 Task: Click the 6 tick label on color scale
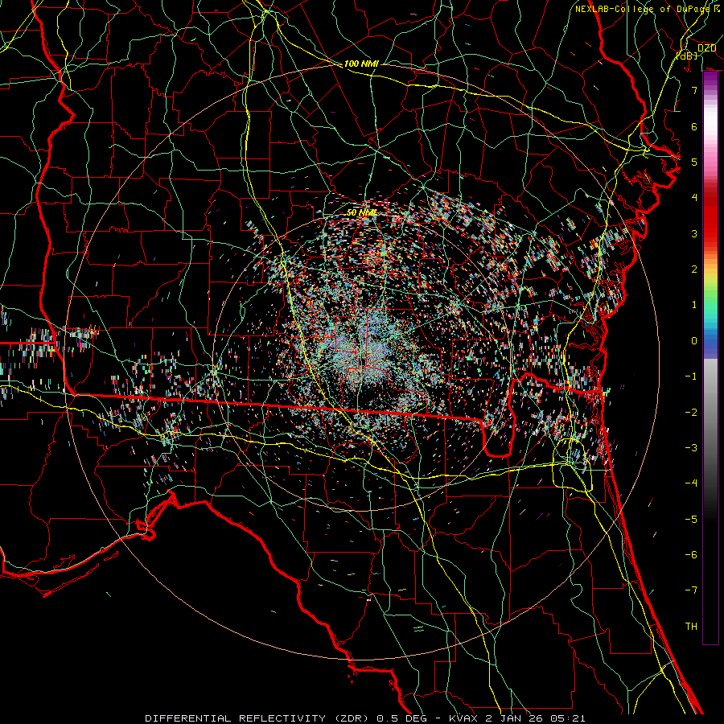(x=694, y=126)
